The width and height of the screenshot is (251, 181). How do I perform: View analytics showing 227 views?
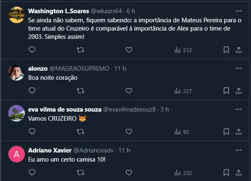coord(183,91)
